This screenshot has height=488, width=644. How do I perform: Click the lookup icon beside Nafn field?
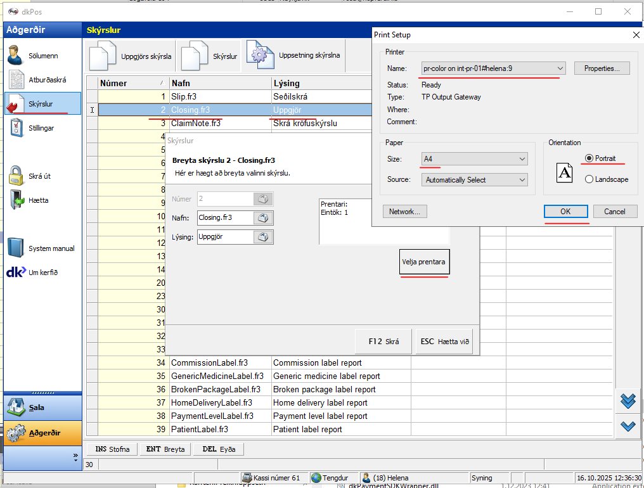click(263, 218)
